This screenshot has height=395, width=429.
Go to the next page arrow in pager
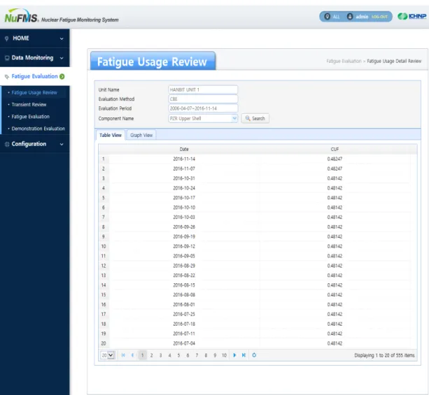coord(234,355)
